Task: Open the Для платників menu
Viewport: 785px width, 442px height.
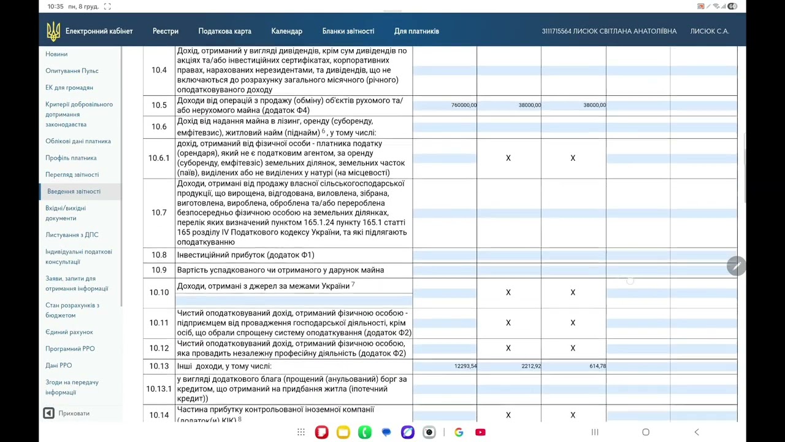Action: [x=416, y=31]
